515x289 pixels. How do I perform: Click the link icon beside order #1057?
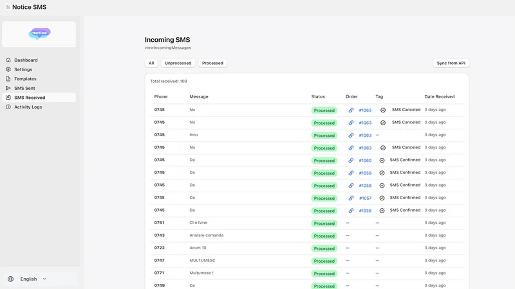(x=351, y=198)
